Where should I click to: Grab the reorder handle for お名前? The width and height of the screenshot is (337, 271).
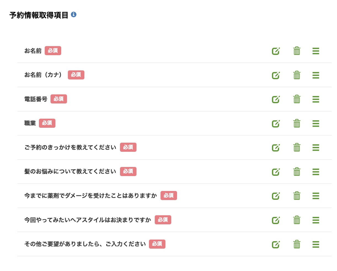tap(315, 51)
